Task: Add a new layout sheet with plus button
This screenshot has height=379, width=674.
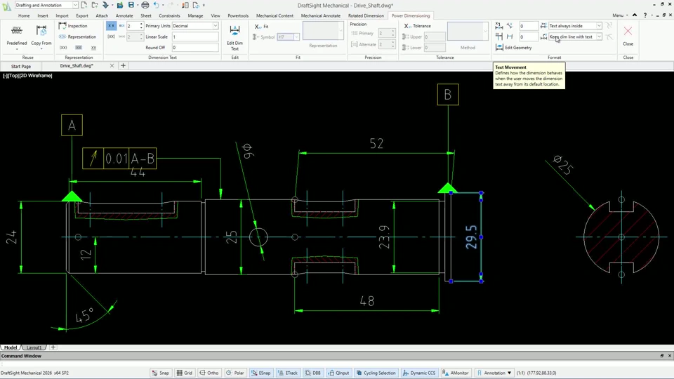Action: coord(53,347)
